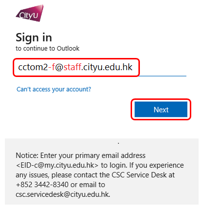Viewport: 203px width, 209px height.
Task: Click the csc.servicedesk@cityu.edu.hk email address
Action: 63,194
